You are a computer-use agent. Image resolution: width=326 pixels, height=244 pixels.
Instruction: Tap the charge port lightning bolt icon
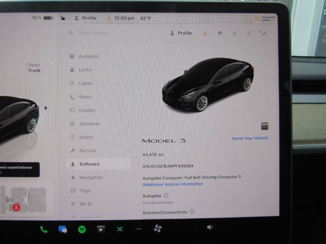pos(46,108)
